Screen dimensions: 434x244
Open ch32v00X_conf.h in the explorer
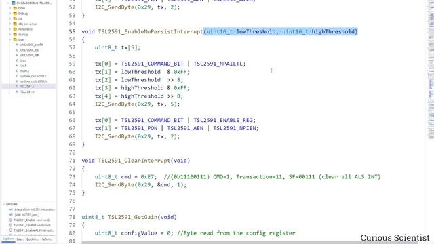click(32, 45)
